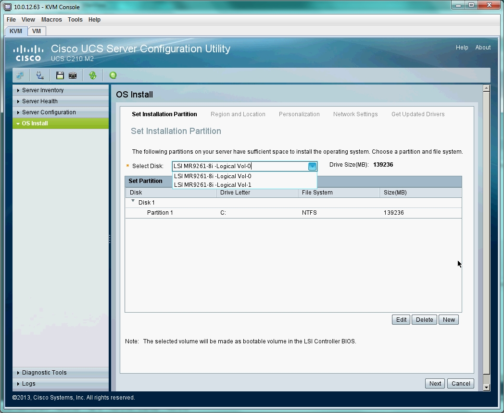Expand Server Health section

pos(61,101)
